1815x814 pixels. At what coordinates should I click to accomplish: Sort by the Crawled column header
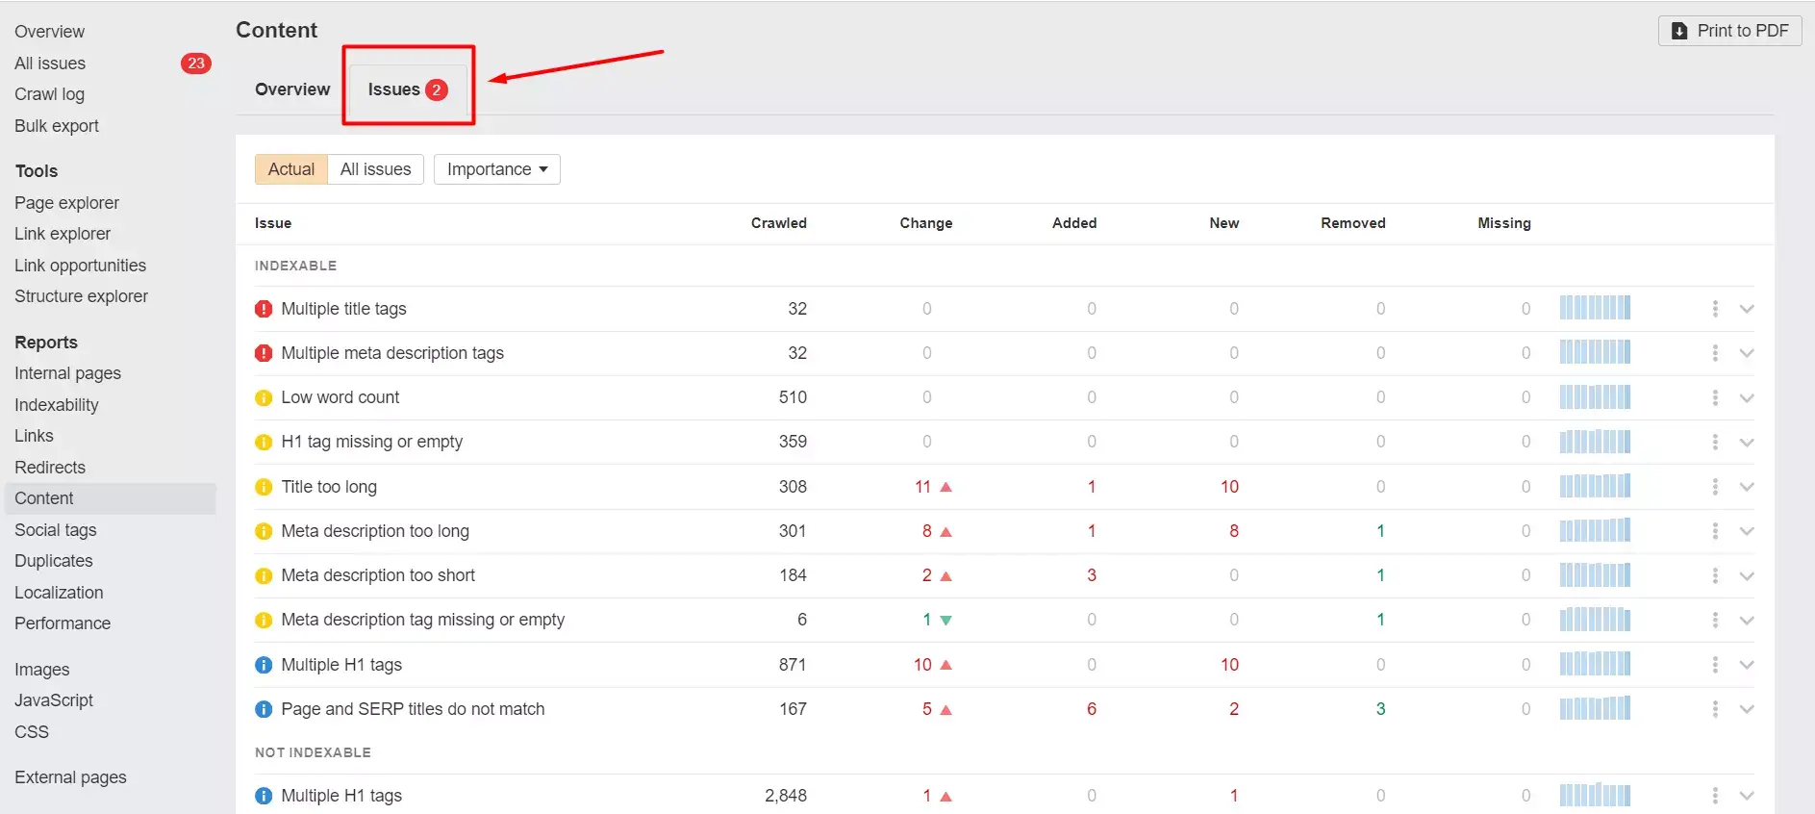778,223
